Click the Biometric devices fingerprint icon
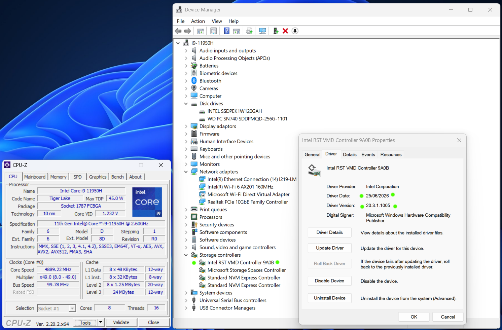This screenshot has width=502, height=330. [x=194, y=73]
